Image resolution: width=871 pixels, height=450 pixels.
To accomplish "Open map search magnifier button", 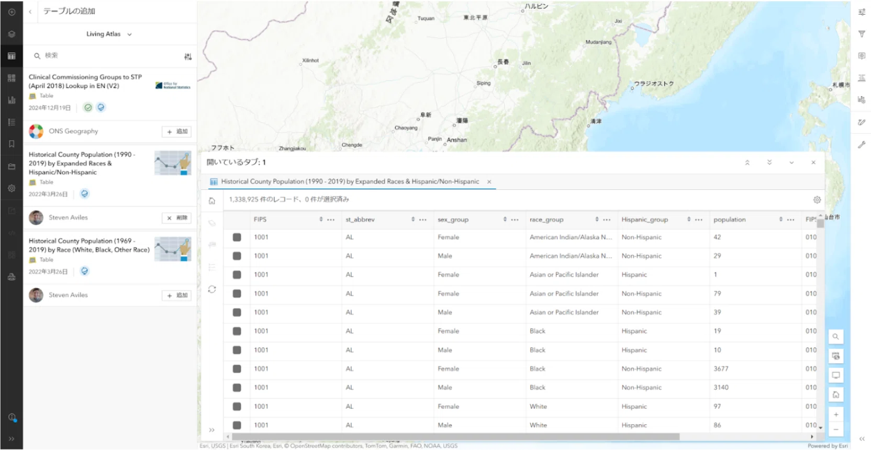I will tap(836, 337).
